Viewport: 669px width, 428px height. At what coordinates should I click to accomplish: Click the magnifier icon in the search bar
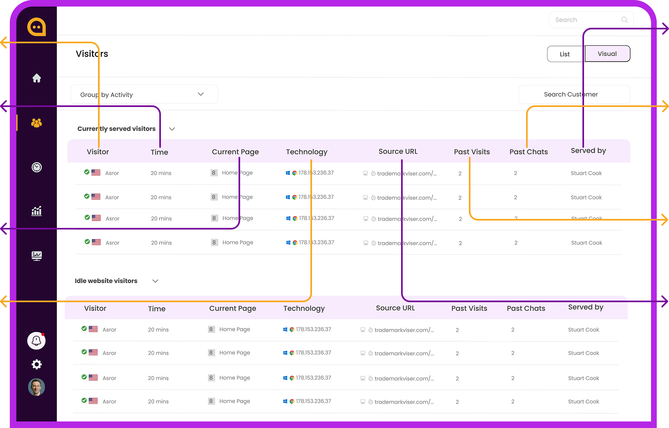pos(624,20)
